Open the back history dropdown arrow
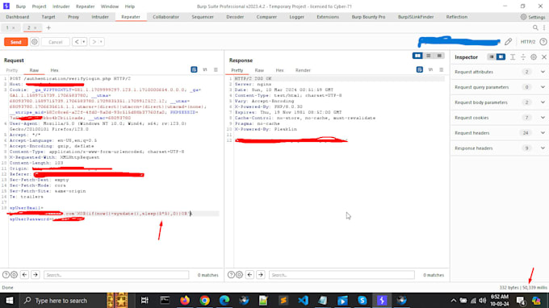 coord(84,42)
